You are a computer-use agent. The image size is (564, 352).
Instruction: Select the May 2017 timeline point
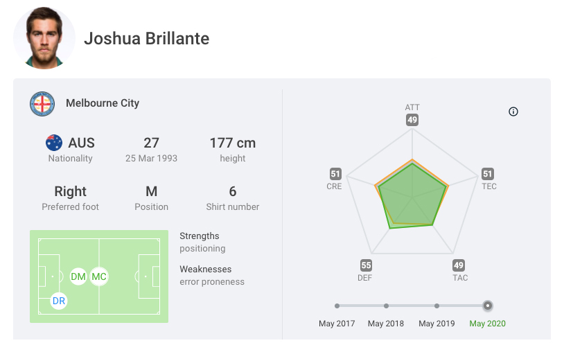[x=337, y=306]
